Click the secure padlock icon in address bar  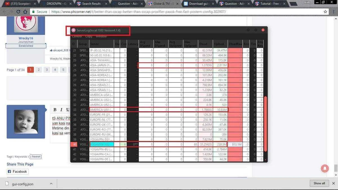[x=34, y=12]
